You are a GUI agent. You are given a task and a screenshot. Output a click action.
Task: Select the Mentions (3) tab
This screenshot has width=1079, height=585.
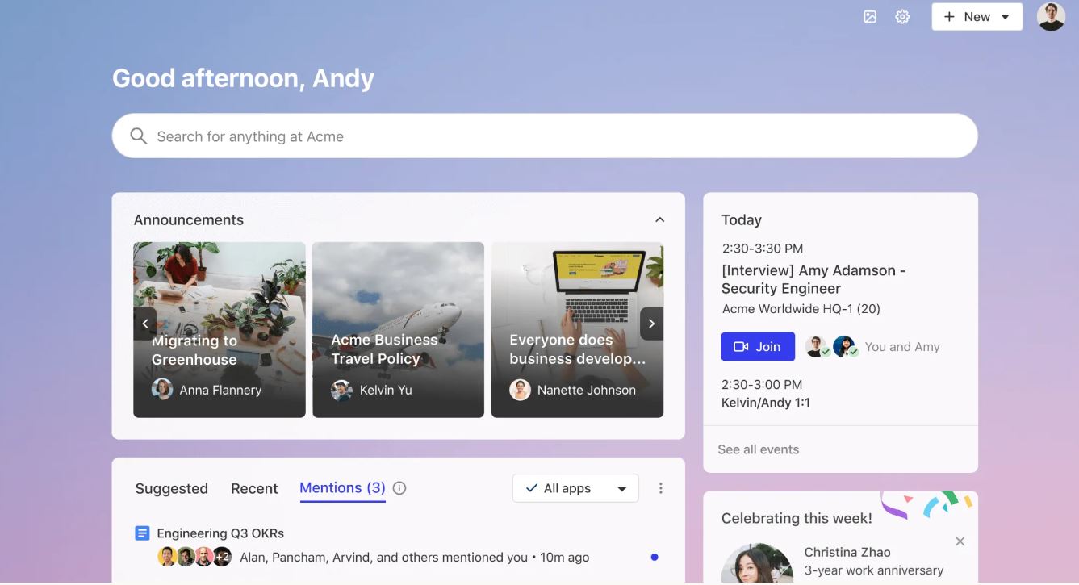point(342,488)
